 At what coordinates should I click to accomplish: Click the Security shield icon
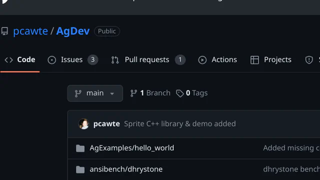[309, 60]
